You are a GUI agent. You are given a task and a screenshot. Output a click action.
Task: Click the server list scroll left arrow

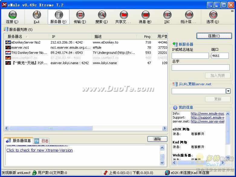click(x=6, y=128)
